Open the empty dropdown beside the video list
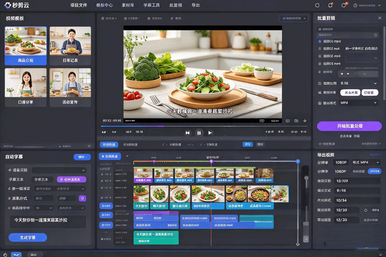This screenshot has width=386, height=257. pyautogui.click(x=362, y=58)
